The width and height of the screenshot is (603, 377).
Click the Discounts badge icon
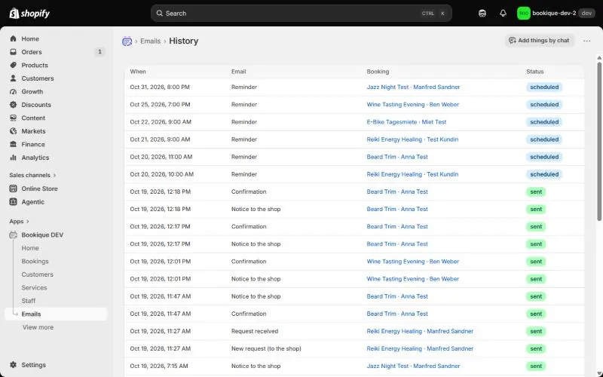(13, 105)
